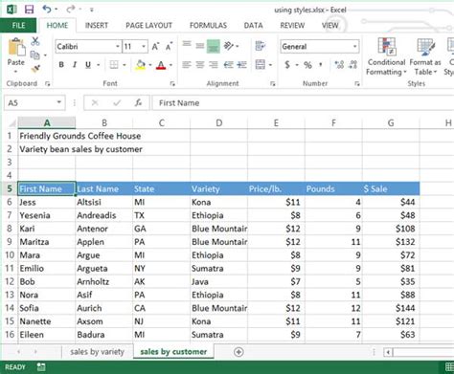The height and width of the screenshot is (374, 454).
Task: Open Font dialog launcher
Action: point(172,84)
